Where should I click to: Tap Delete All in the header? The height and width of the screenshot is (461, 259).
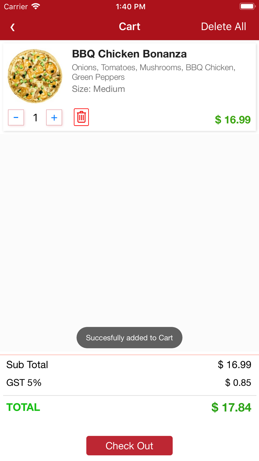coord(224,26)
